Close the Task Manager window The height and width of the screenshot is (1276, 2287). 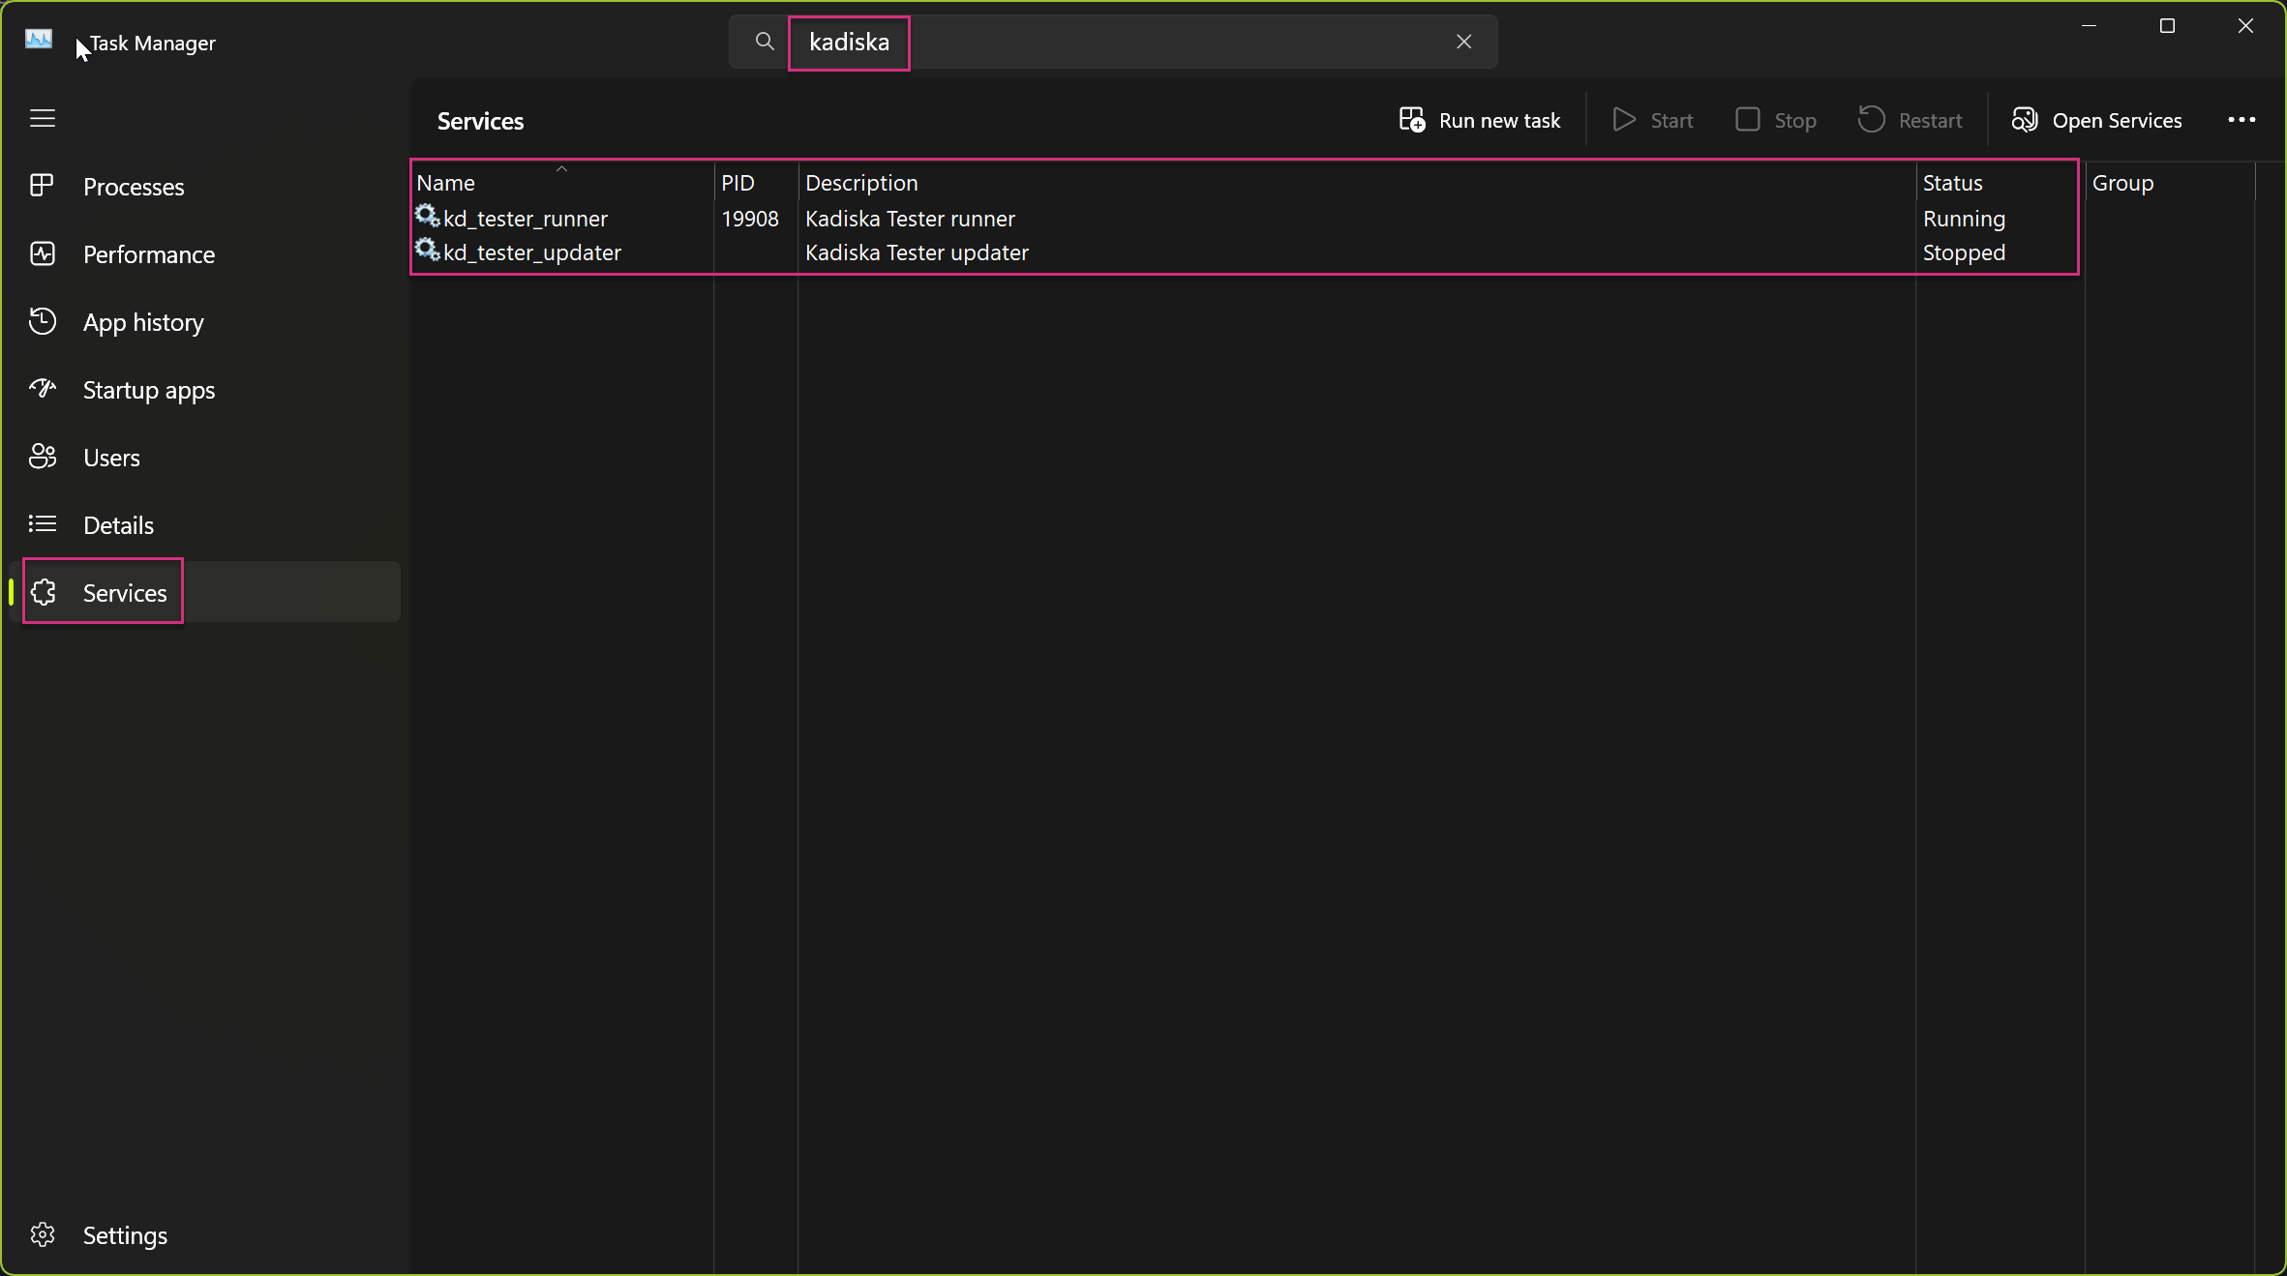coord(2245,26)
